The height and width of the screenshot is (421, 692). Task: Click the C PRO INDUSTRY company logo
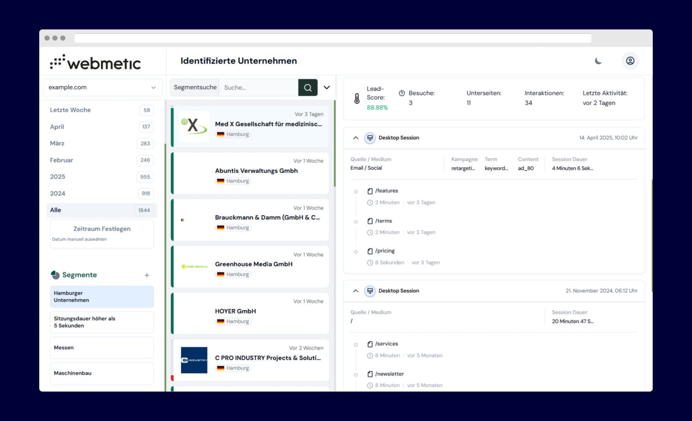pos(194,360)
